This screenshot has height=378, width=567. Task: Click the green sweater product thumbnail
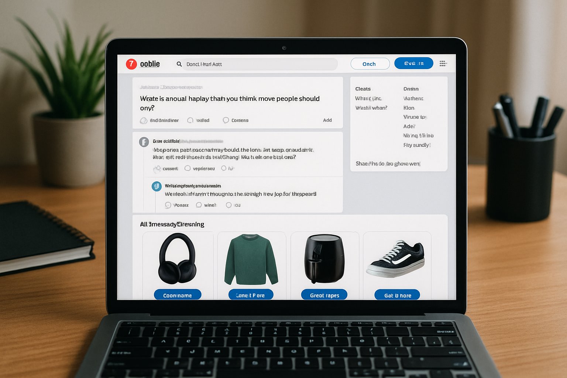tap(251, 260)
